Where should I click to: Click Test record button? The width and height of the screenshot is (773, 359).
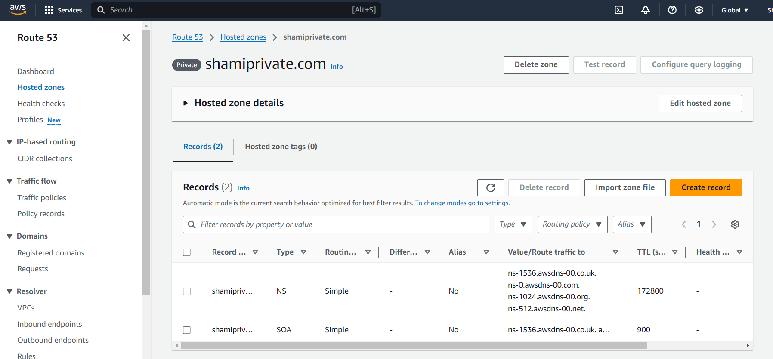tap(605, 65)
